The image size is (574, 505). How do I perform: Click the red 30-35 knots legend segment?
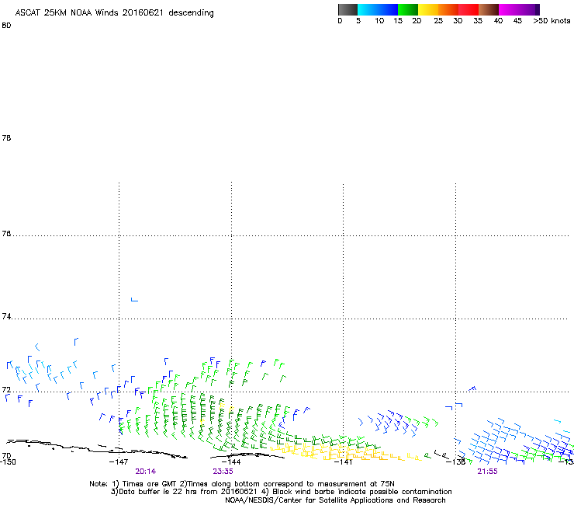click(469, 9)
